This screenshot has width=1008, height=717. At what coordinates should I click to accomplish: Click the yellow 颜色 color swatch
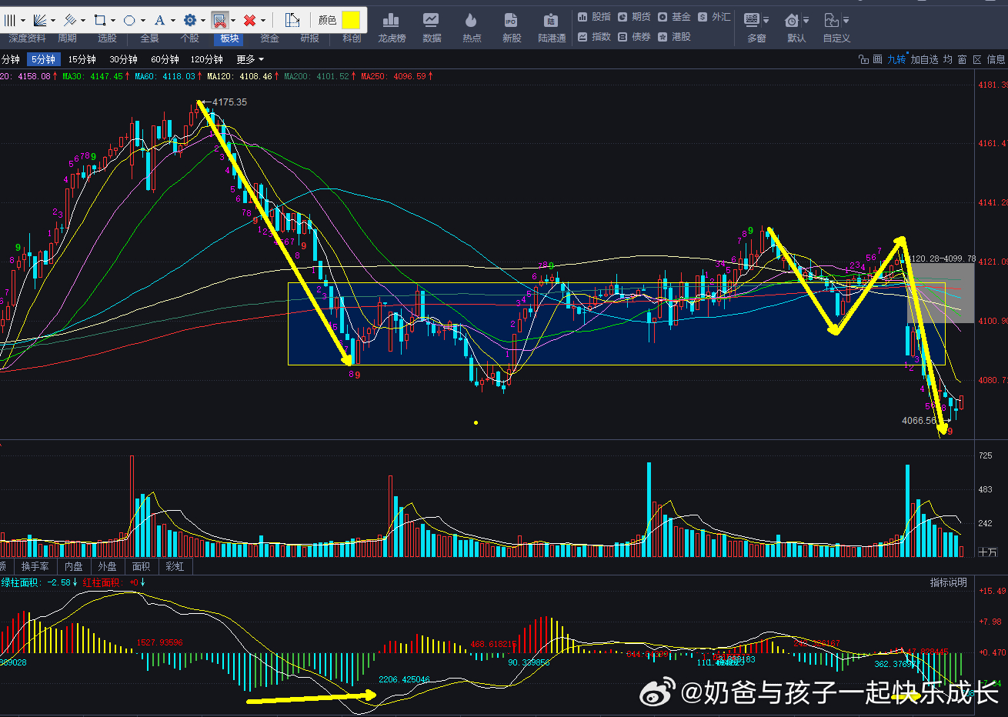click(x=351, y=20)
